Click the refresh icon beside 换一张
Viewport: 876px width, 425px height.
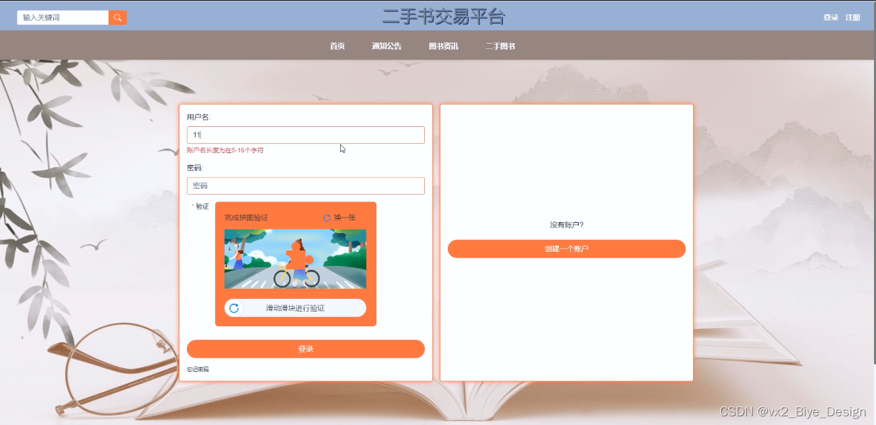coord(327,218)
